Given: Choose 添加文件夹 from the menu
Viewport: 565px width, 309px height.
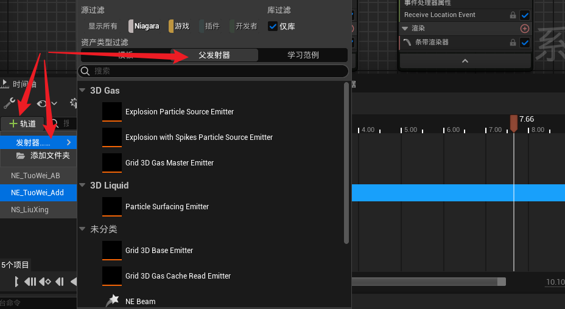Looking at the screenshot, I should click(x=38, y=156).
